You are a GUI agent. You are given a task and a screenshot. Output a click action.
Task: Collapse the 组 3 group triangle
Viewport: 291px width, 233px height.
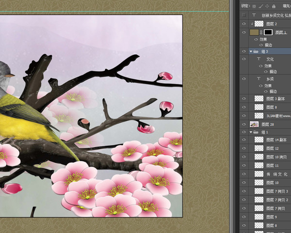(x=251, y=51)
